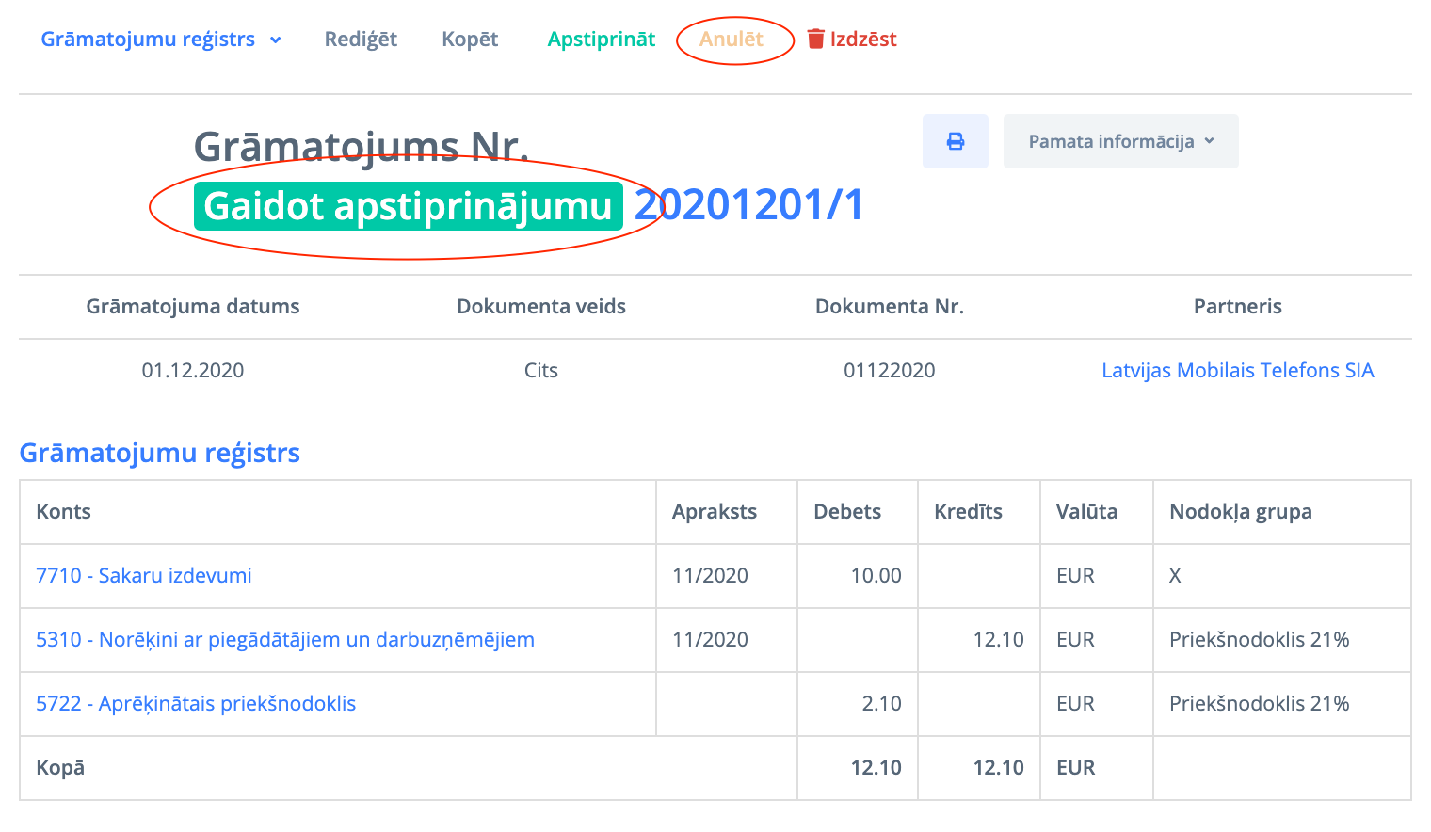Click the Konts column header
The height and width of the screenshot is (832, 1431).
tap(64, 511)
